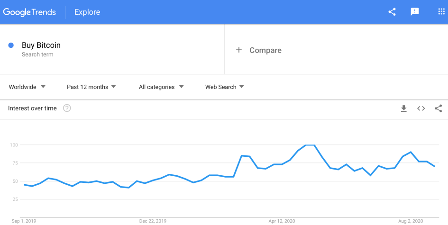Click the Search term label under Buy Bitcoin
The width and height of the screenshot is (448, 225).
(37, 54)
